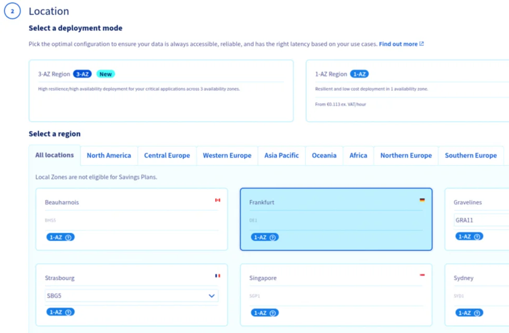Click the external link icon after Find out more
The width and height of the screenshot is (509, 333).
pyautogui.click(x=420, y=44)
